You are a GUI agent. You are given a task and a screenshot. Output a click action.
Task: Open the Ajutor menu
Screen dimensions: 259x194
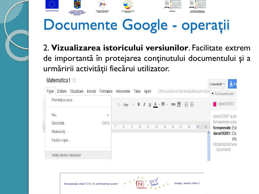[x=148, y=91]
